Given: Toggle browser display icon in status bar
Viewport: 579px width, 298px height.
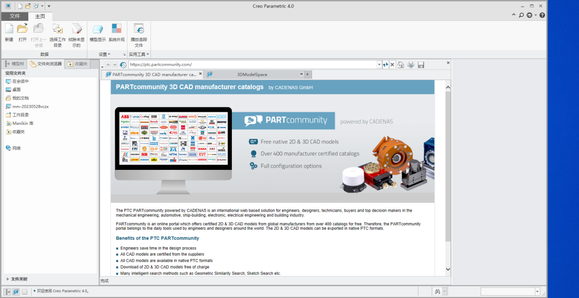Looking at the screenshot, I should click(16, 291).
